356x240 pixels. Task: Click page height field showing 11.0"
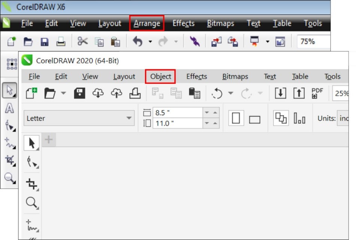[178, 123]
